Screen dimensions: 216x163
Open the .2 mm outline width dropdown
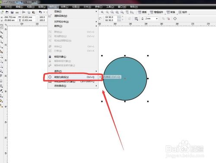pyautogui.click(x=157, y=18)
